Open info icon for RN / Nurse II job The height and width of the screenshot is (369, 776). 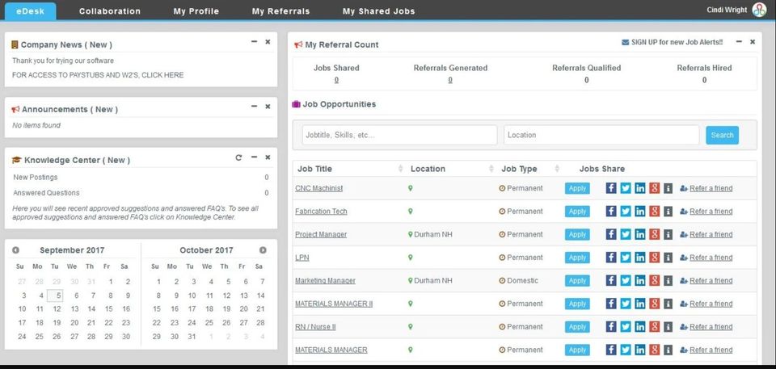(668, 326)
